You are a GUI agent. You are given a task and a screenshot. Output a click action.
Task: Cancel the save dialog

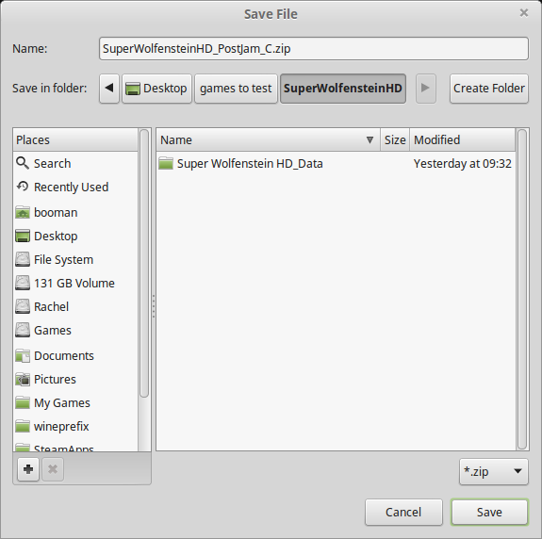point(403,512)
